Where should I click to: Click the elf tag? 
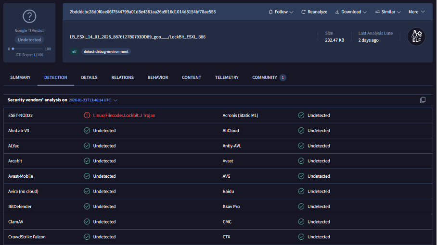point(75,51)
